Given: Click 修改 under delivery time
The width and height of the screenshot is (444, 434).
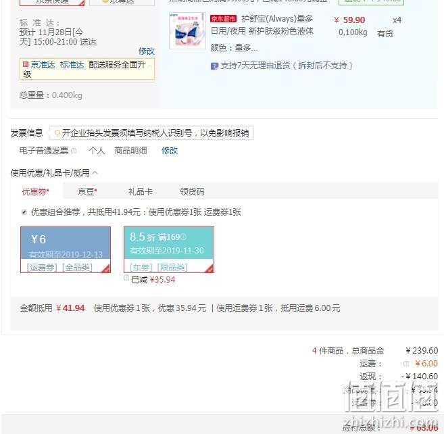Looking at the screenshot, I should tap(147, 51).
